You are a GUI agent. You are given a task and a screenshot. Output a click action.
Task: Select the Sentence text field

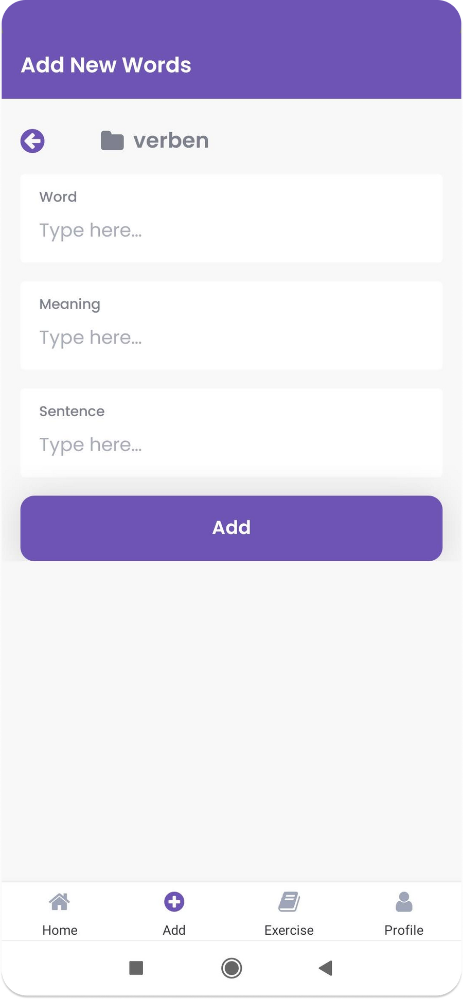click(232, 444)
